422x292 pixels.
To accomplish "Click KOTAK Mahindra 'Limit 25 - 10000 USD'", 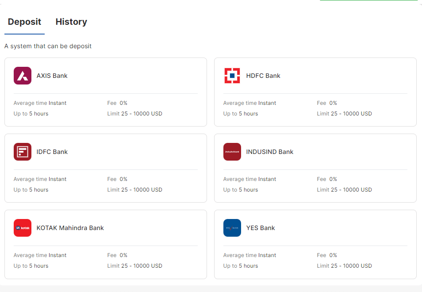I will click(x=135, y=266).
